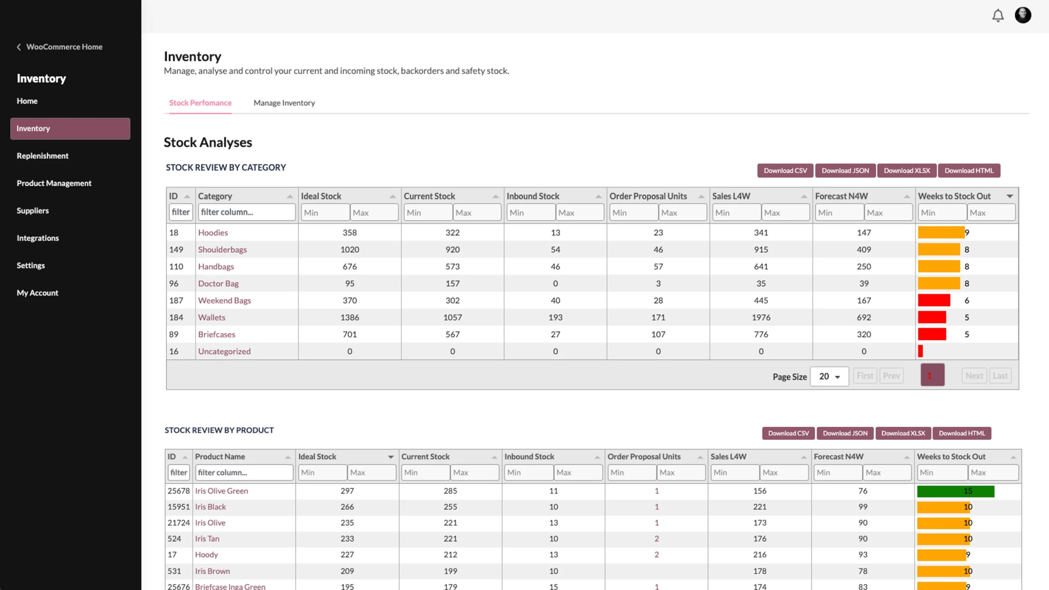Click the orange stock-out bar for Hoodies

tap(941, 233)
